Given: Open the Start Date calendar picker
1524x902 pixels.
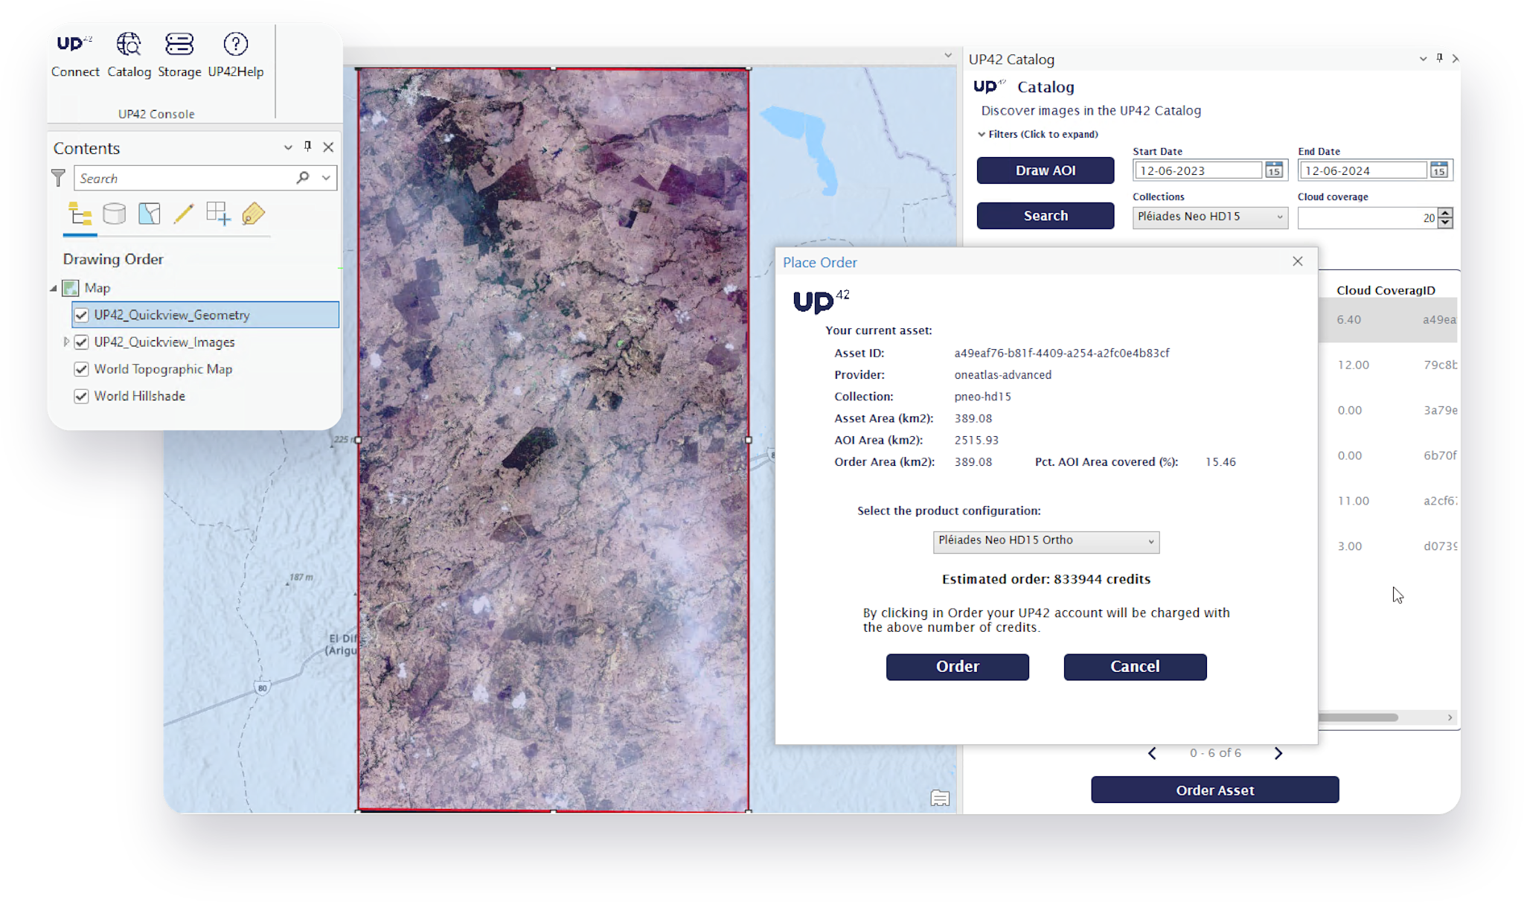Looking at the screenshot, I should [1274, 170].
